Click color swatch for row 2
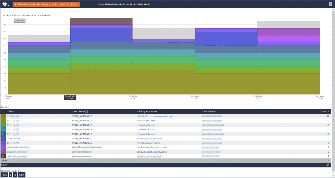Image resolution: width=335 pixels, height=178 pixels. pos(3,121)
